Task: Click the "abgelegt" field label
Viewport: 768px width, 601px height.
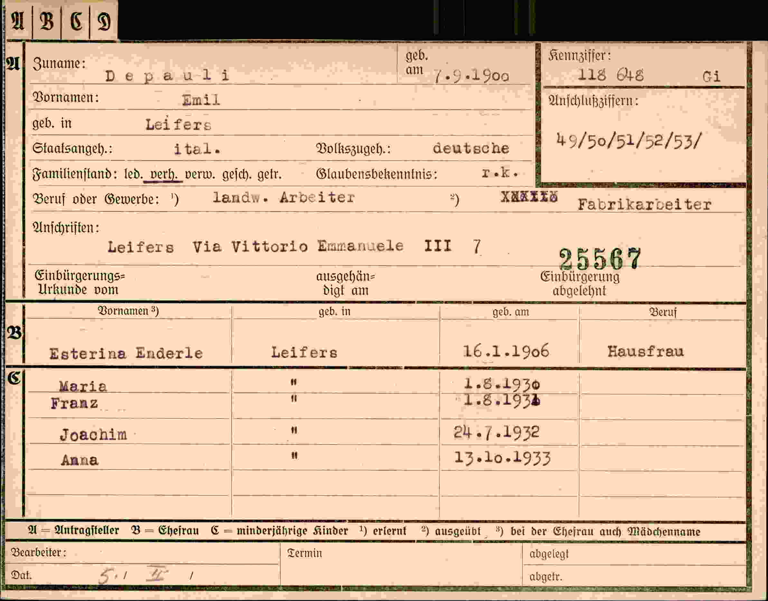Action: pos(549,554)
